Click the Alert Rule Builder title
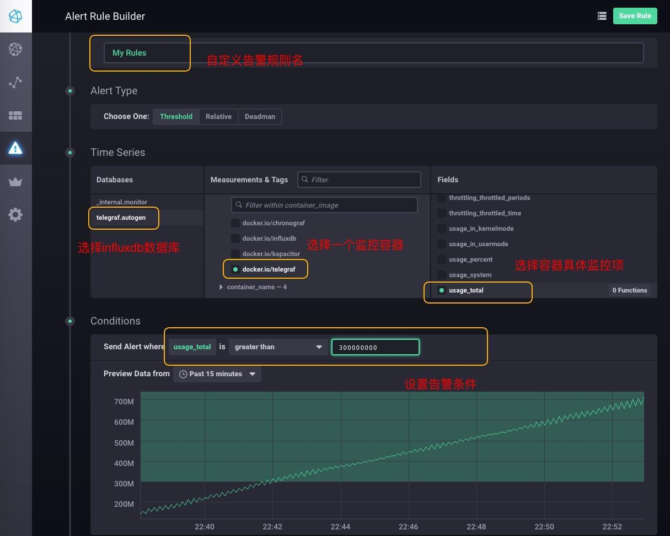Image resolution: width=670 pixels, height=536 pixels. pos(105,16)
